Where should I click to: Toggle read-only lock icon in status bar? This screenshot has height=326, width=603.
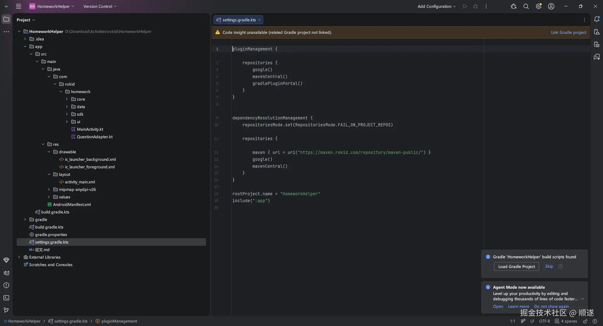pos(585,321)
